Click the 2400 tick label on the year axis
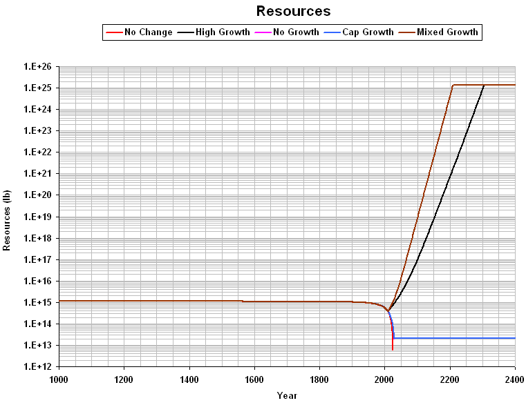Viewport: 526px width, 405px height. (514, 378)
